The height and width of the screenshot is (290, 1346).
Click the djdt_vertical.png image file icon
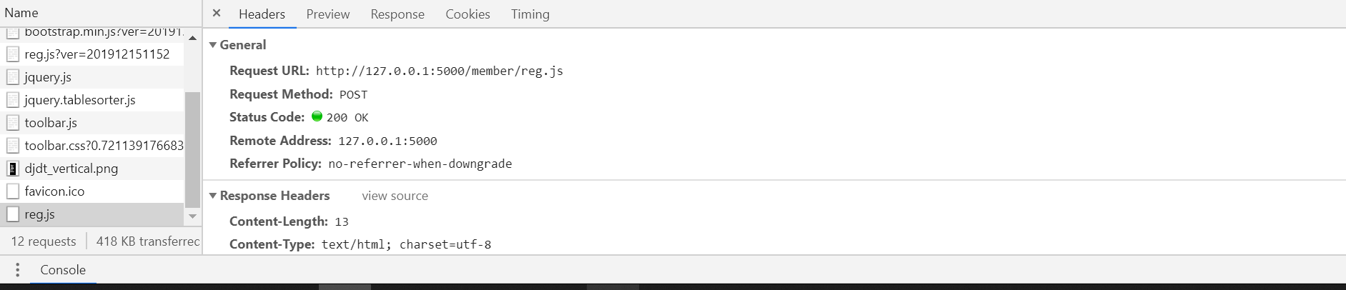pyautogui.click(x=13, y=169)
